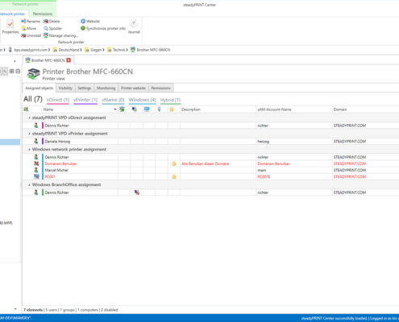
Task: Collapse Windows network printer assignment group
Action: (29, 150)
